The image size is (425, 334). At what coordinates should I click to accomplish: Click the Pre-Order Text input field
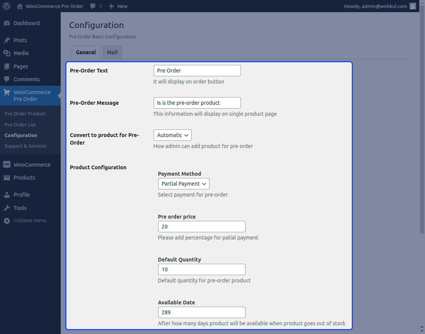point(197,71)
